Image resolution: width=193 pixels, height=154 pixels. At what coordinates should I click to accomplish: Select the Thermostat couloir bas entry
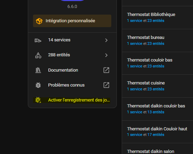point(158,63)
